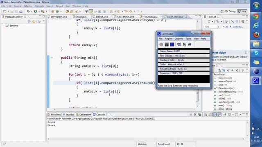This screenshot has width=262, height=147.
Task: Open Package Explorer view menu triangle
Action: (x=44, y=21)
